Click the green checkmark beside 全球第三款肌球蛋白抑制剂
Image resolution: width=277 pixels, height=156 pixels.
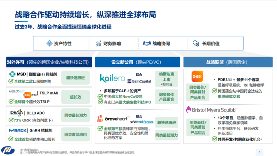(100, 128)
